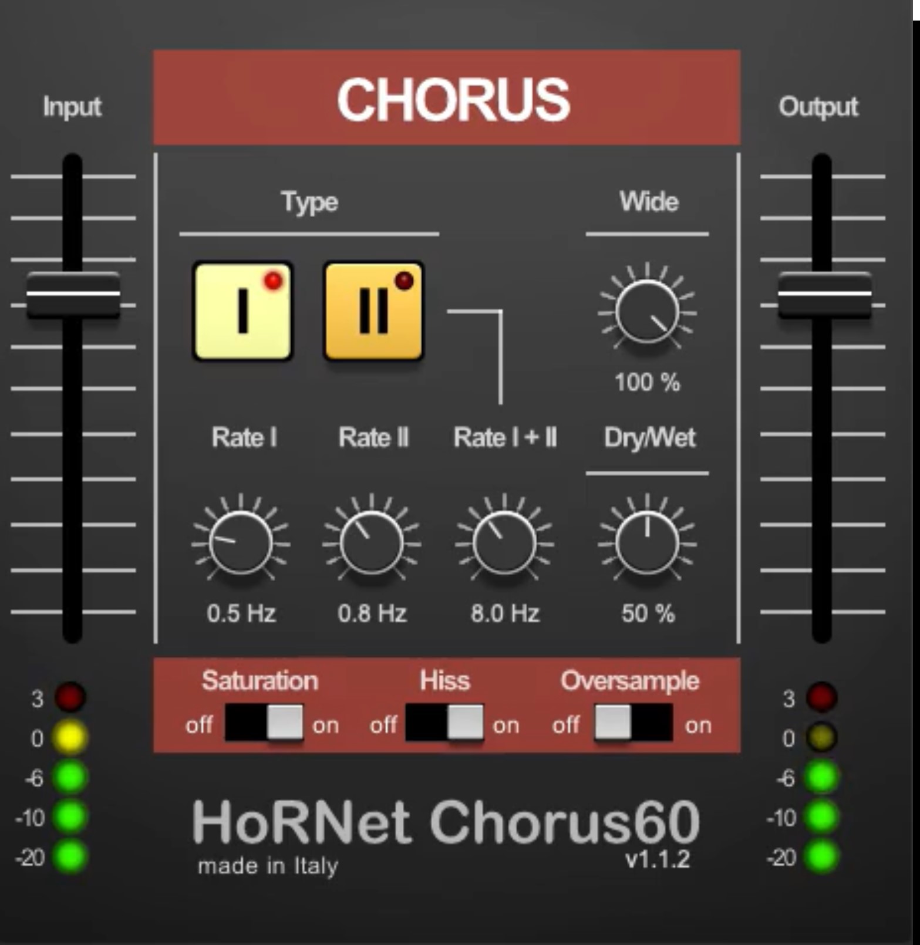Screen dimensions: 920x945
Task: Click the HoRNet Chorus60 logo text
Action: pyautogui.click(x=446, y=822)
